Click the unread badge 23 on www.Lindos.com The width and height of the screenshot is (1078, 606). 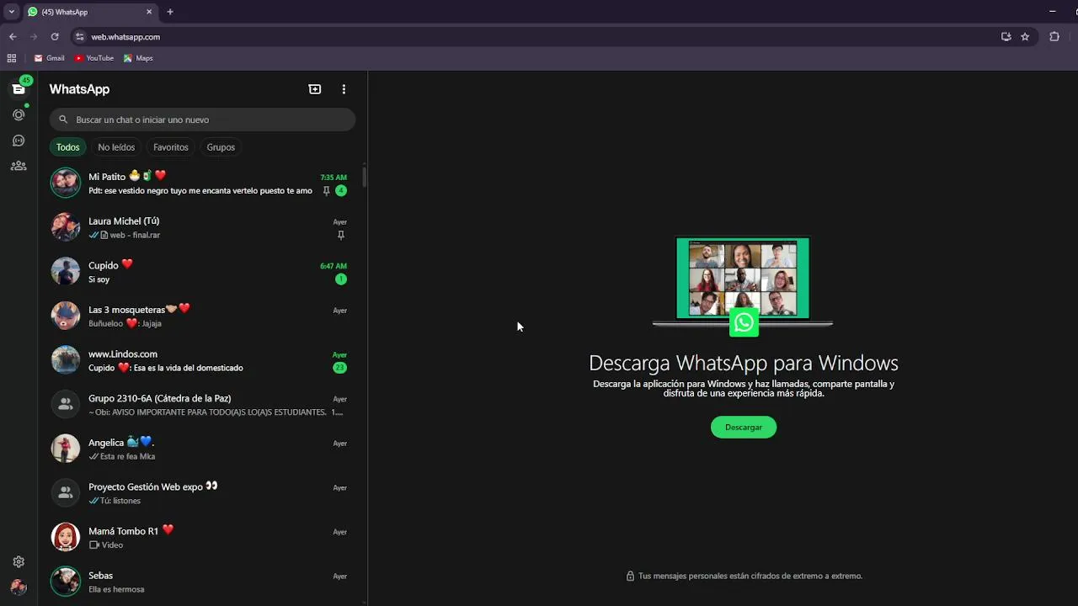(340, 368)
